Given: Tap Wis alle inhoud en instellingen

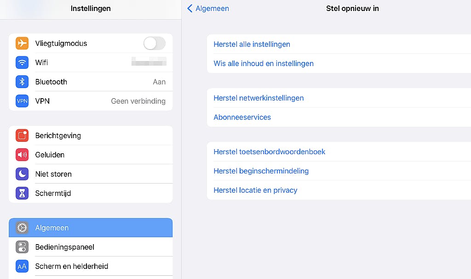Looking at the screenshot, I should click(264, 64).
